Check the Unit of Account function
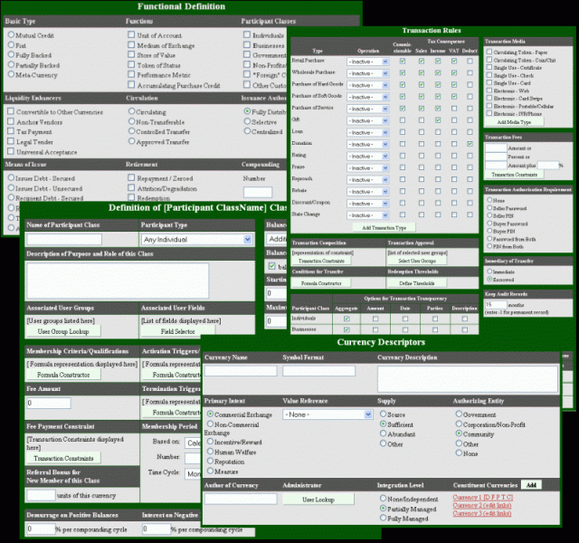 tap(131, 34)
